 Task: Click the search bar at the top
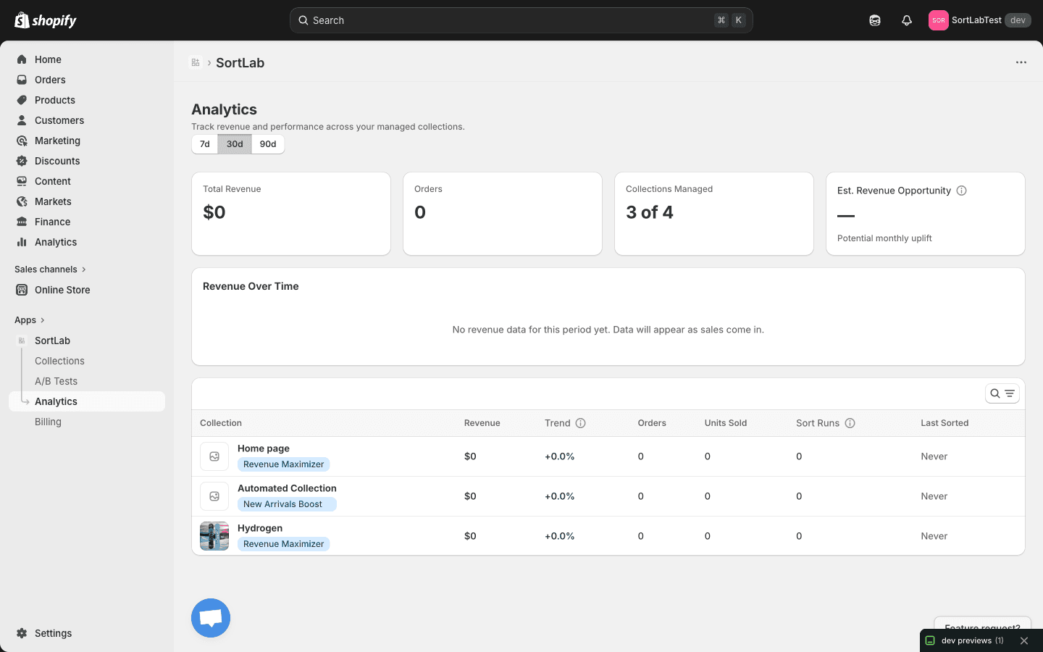(x=520, y=20)
